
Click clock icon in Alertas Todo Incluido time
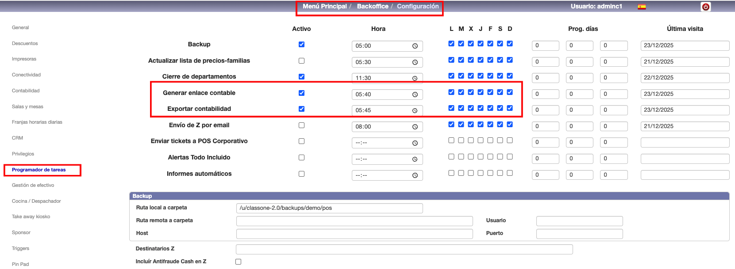tap(415, 159)
